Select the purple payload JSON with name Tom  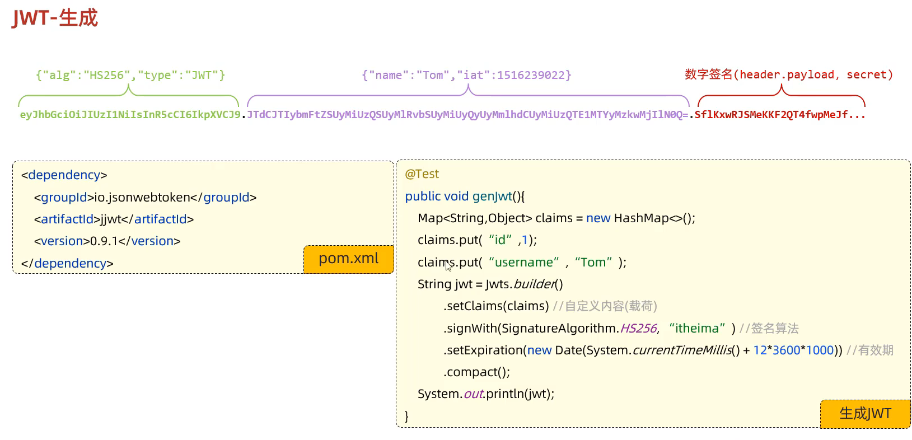point(466,75)
